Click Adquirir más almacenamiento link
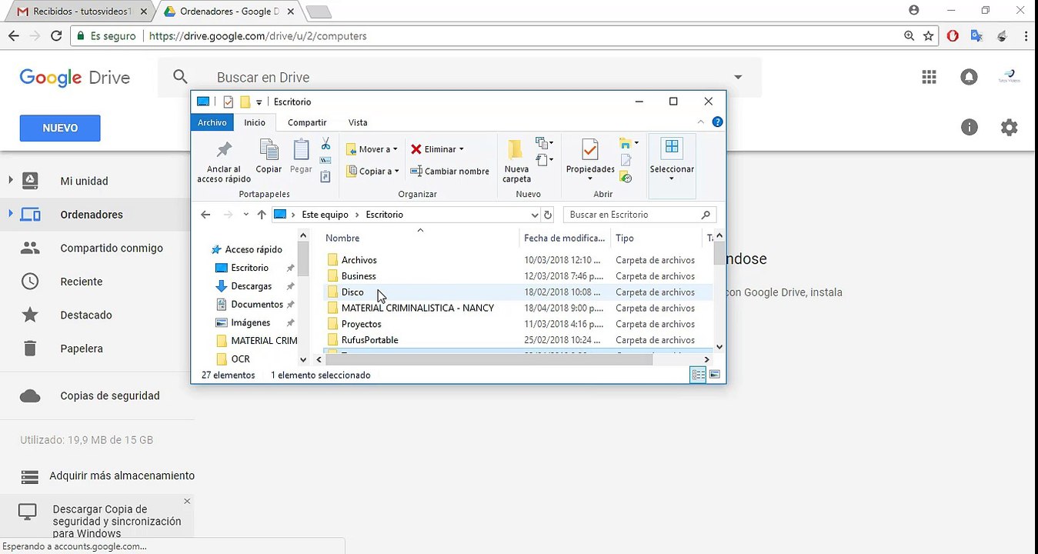The height and width of the screenshot is (554, 1038). click(x=122, y=476)
